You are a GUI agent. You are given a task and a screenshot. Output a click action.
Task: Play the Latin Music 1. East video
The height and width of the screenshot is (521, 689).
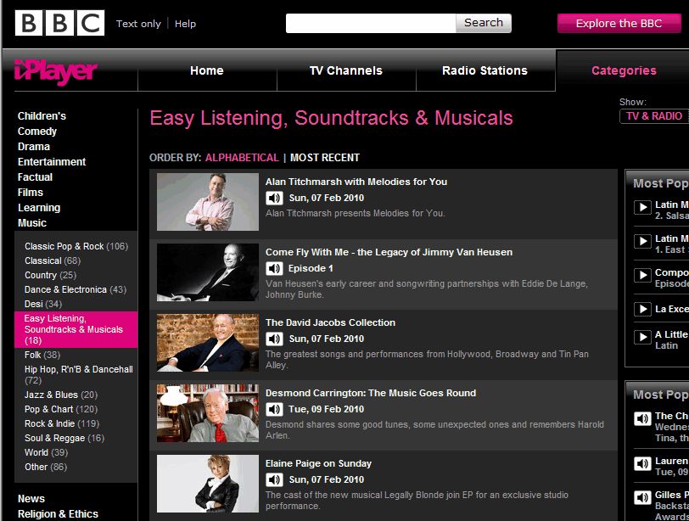642,241
